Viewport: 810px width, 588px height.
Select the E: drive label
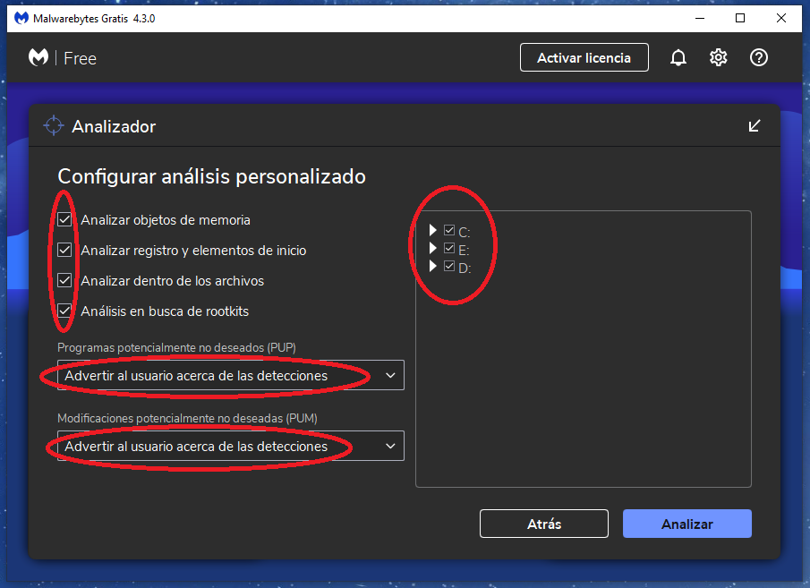(x=464, y=250)
